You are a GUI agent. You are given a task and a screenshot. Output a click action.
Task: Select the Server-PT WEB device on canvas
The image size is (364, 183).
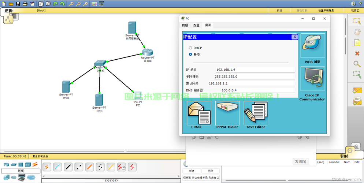point(66,87)
